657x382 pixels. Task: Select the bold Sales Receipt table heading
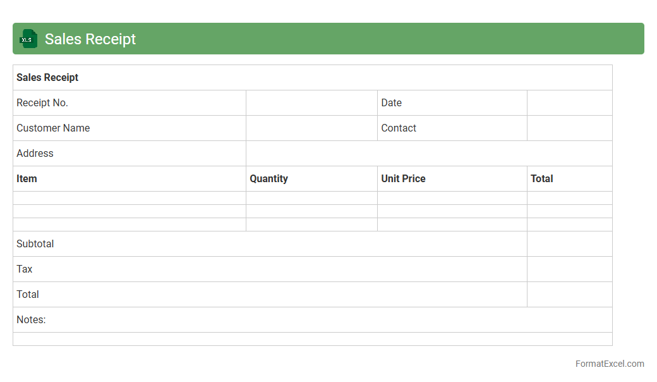[48, 78]
